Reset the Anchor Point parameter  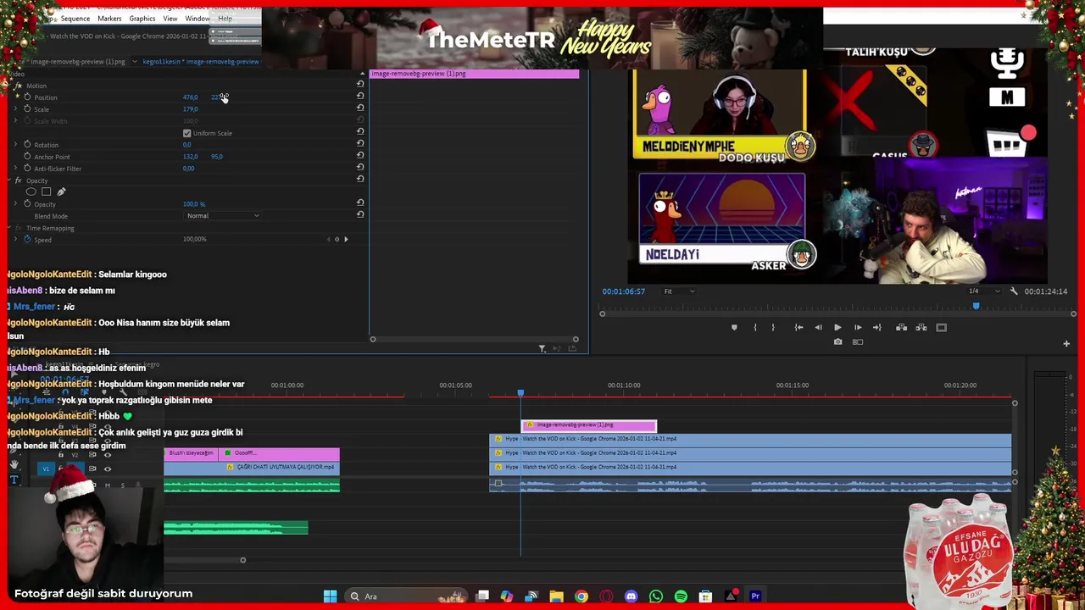[x=360, y=155]
